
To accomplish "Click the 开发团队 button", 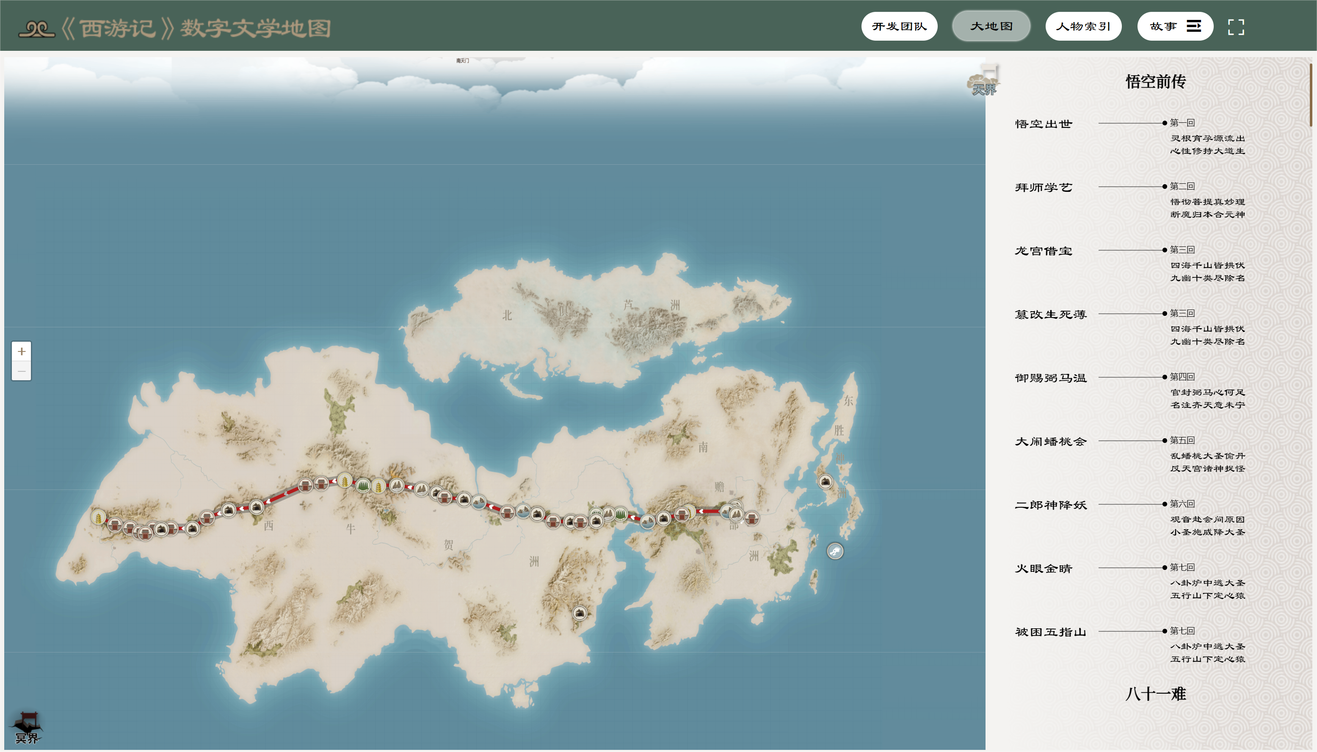I will (x=899, y=26).
